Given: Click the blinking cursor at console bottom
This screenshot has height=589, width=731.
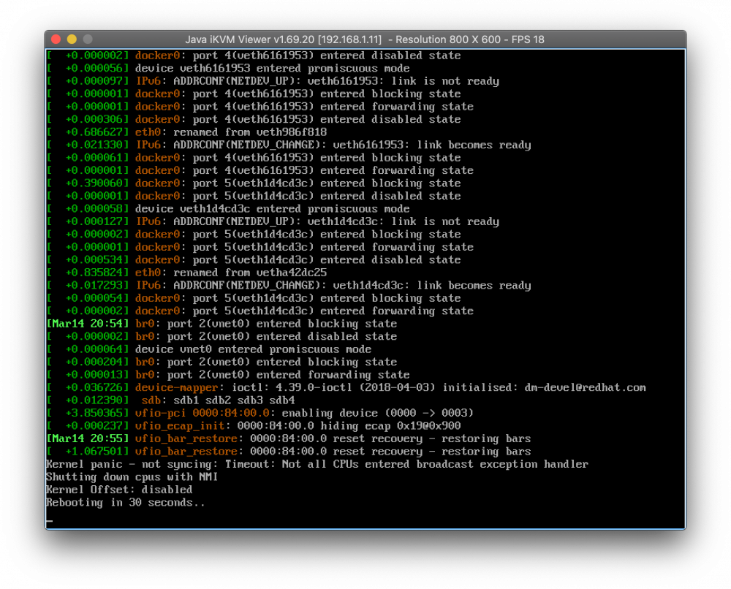Looking at the screenshot, I should coord(50,522).
